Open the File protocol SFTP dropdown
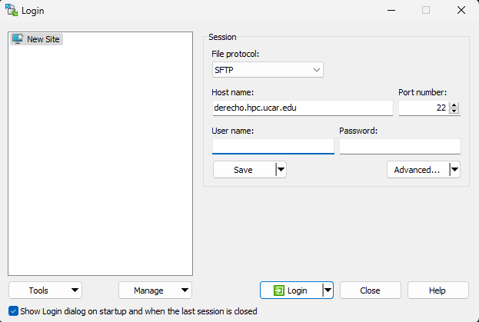The height and width of the screenshot is (322, 479). (268, 70)
